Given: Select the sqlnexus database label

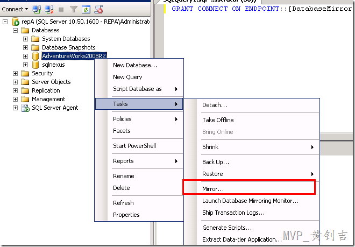Looking at the screenshot, I should tap(53, 65).
